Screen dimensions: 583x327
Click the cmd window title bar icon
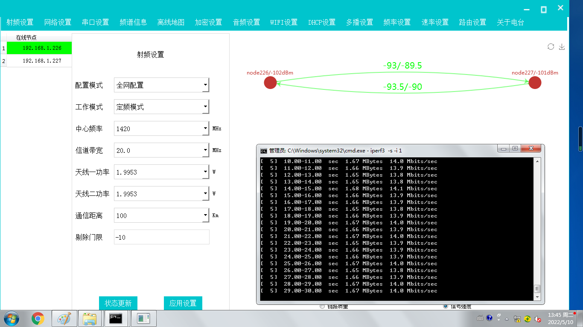click(x=264, y=150)
